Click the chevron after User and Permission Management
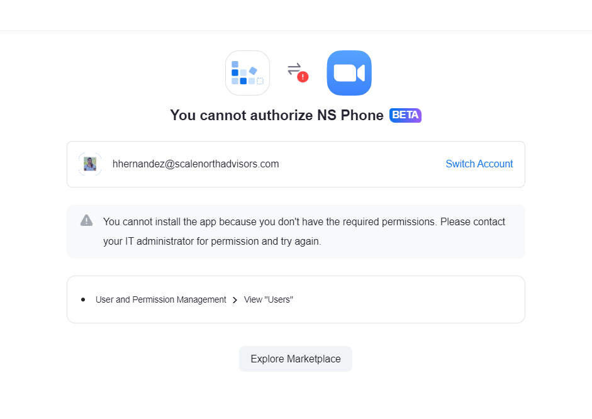 tap(235, 300)
